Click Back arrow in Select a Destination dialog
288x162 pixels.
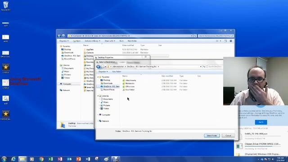[x=99, y=67]
